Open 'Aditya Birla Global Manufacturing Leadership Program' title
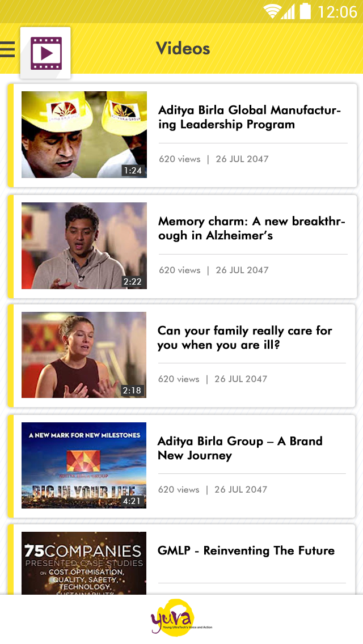Screen dimensions: 363x644 click(x=250, y=117)
